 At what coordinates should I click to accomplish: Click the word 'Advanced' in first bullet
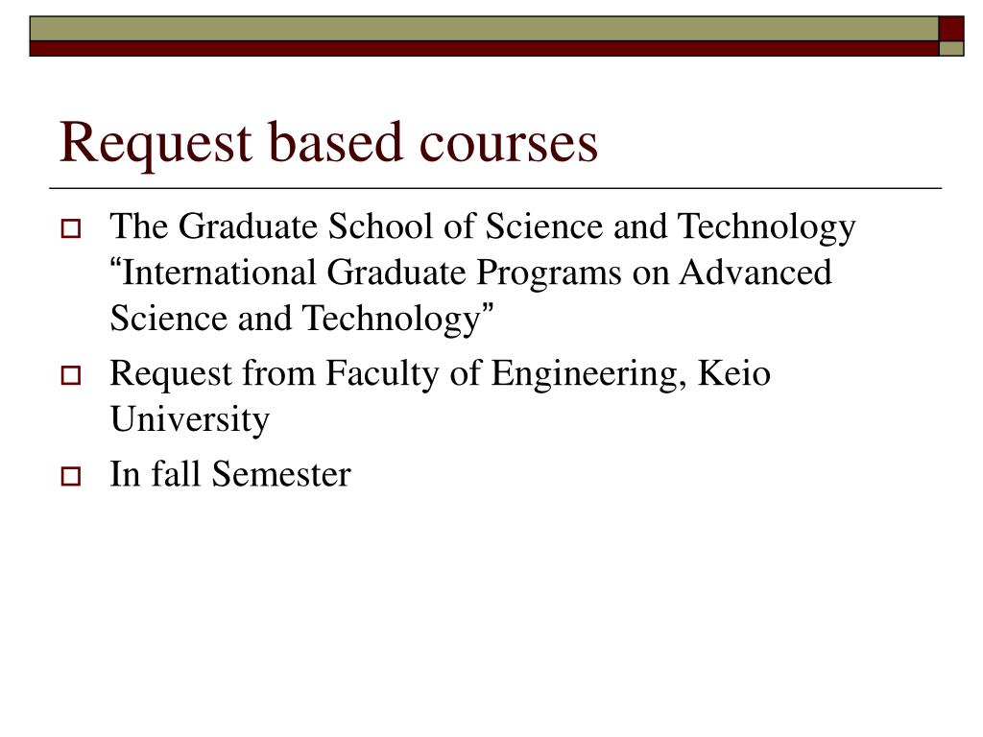tap(755, 273)
